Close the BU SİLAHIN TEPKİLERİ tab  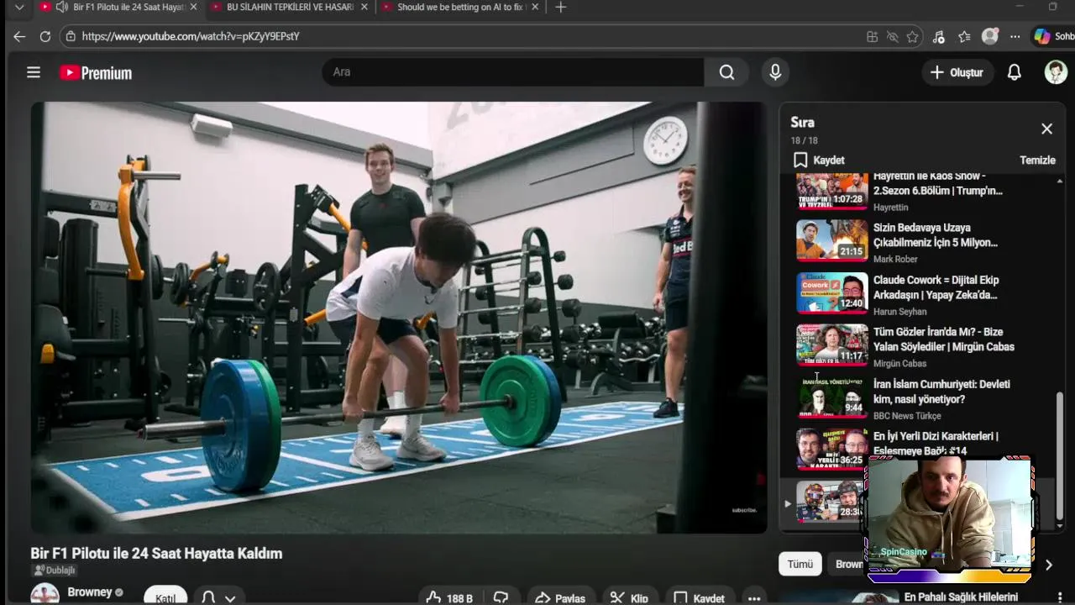[x=364, y=8]
